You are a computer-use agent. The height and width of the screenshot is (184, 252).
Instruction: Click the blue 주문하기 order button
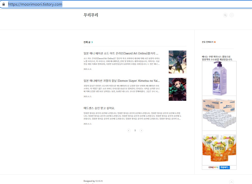click(225, 168)
